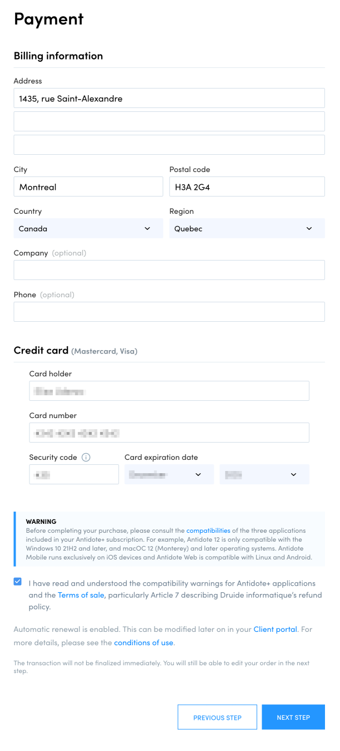Open the conditions of use link
340x751 pixels.
tap(143, 642)
